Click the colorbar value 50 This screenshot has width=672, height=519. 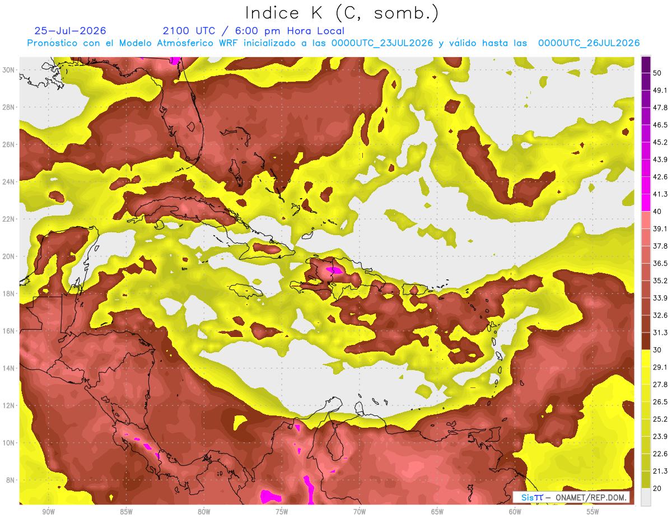657,73
